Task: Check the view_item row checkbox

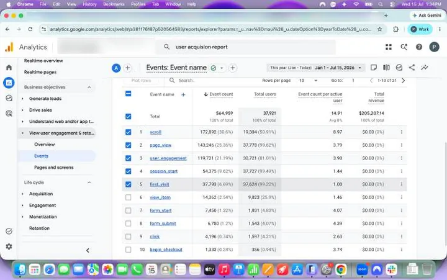Action: (129, 197)
